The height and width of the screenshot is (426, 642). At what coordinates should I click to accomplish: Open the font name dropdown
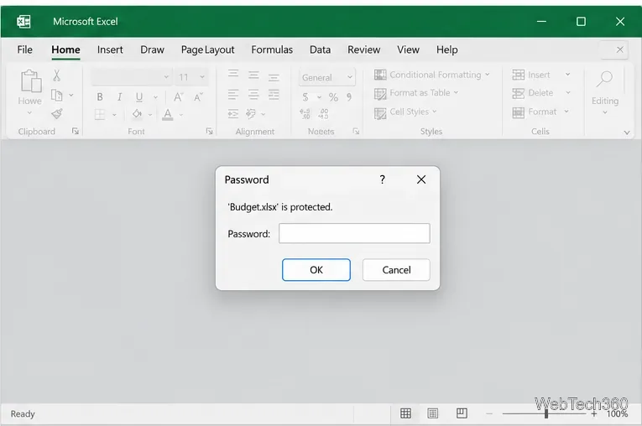pyautogui.click(x=166, y=76)
